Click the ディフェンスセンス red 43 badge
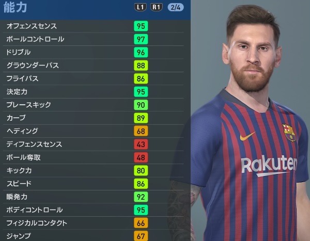310x241 pixels. (x=141, y=144)
